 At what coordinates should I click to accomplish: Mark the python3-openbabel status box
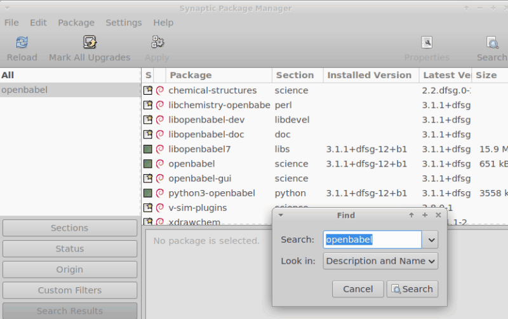(148, 193)
